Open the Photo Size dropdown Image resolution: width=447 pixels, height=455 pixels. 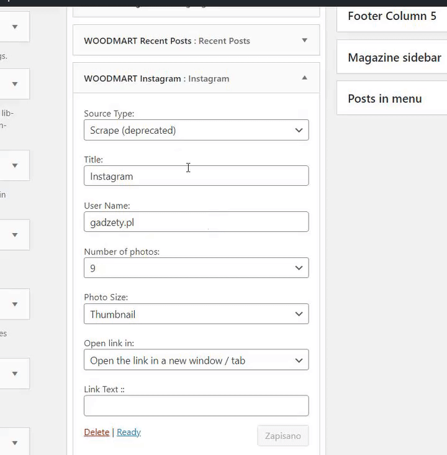coord(196,315)
